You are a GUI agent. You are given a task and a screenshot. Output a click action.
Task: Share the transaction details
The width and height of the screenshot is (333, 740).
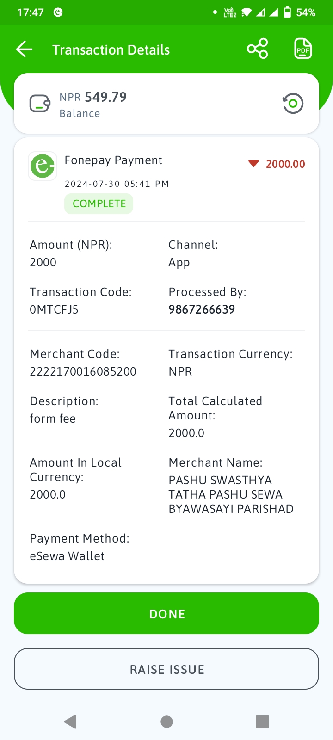click(258, 49)
